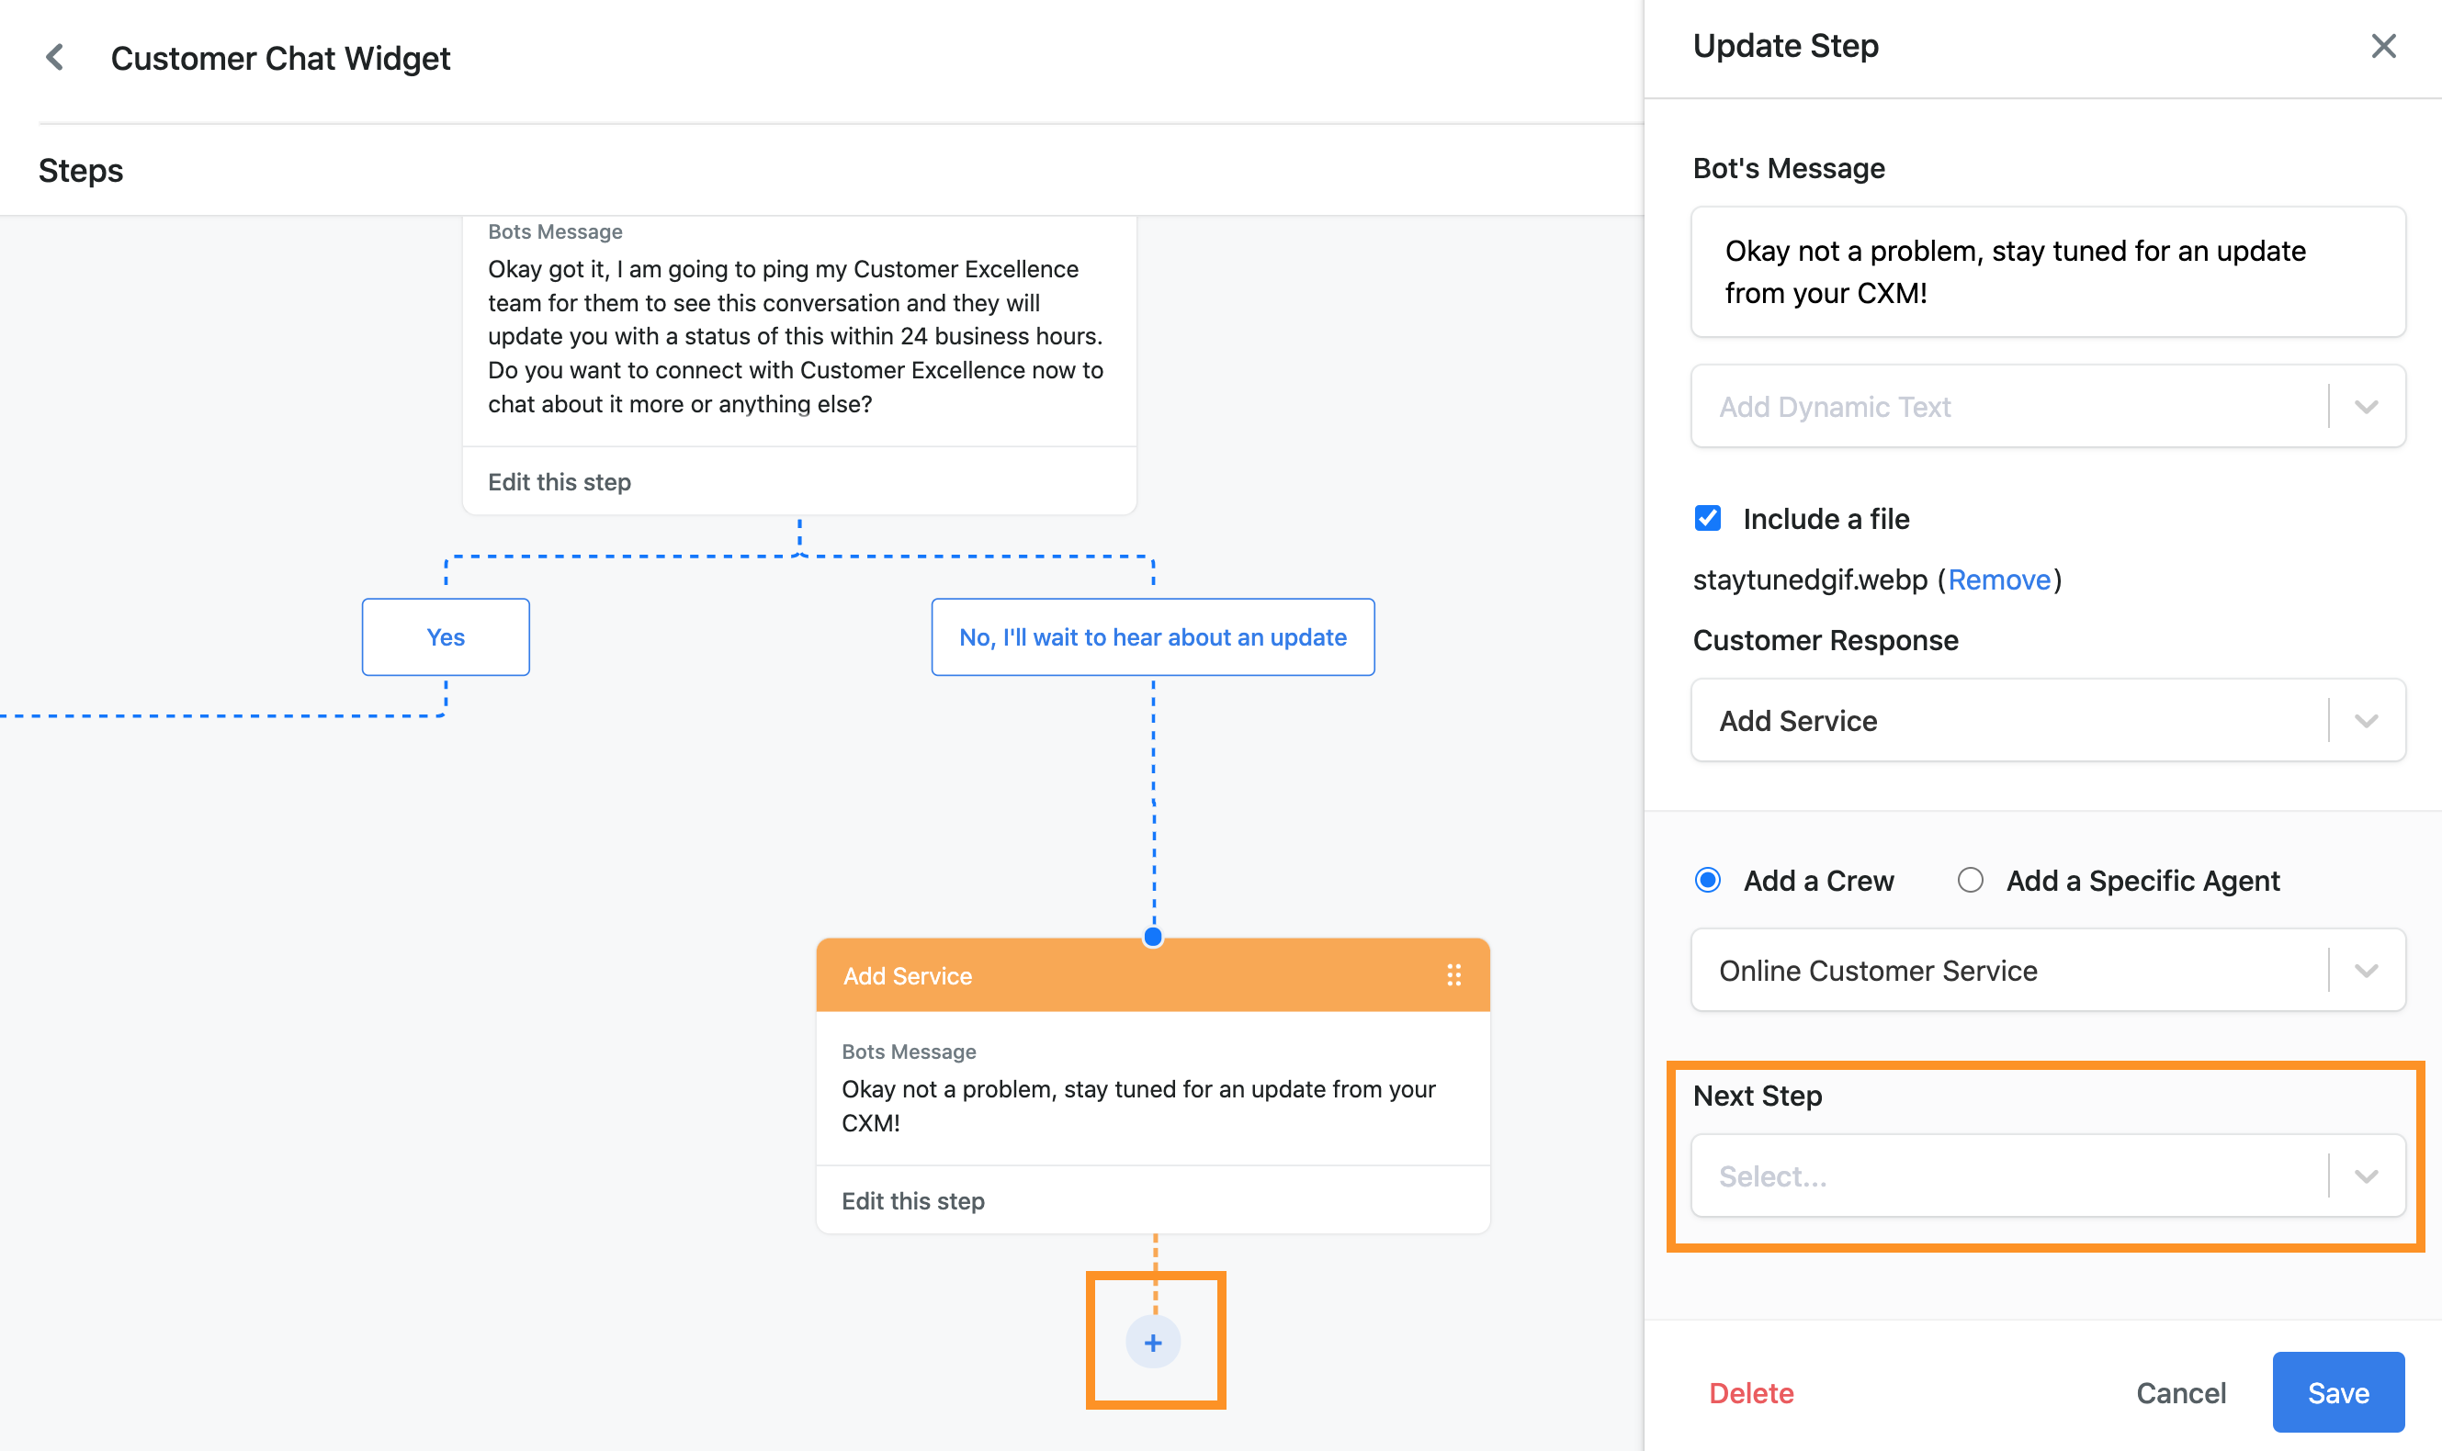Click the plus icon to add step
This screenshot has height=1451, width=2442.
tap(1153, 1343)
